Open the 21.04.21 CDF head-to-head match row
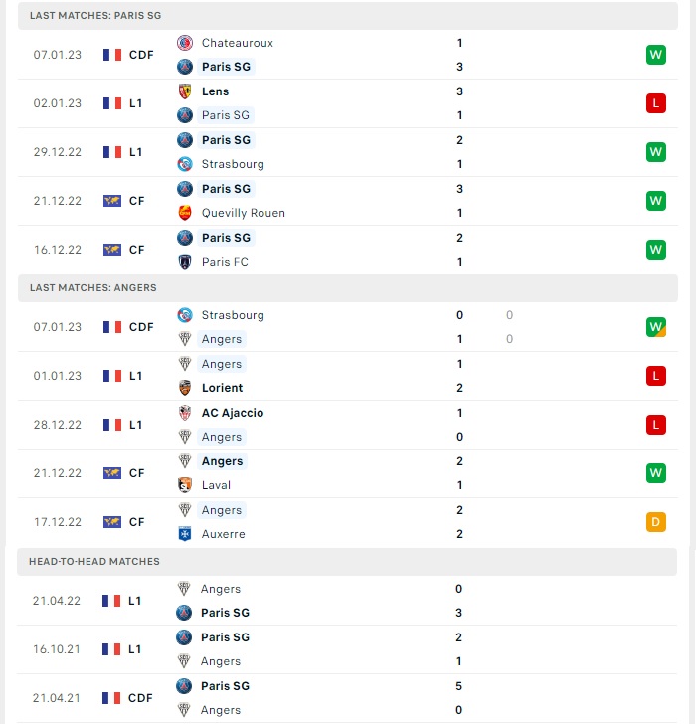 347,698
